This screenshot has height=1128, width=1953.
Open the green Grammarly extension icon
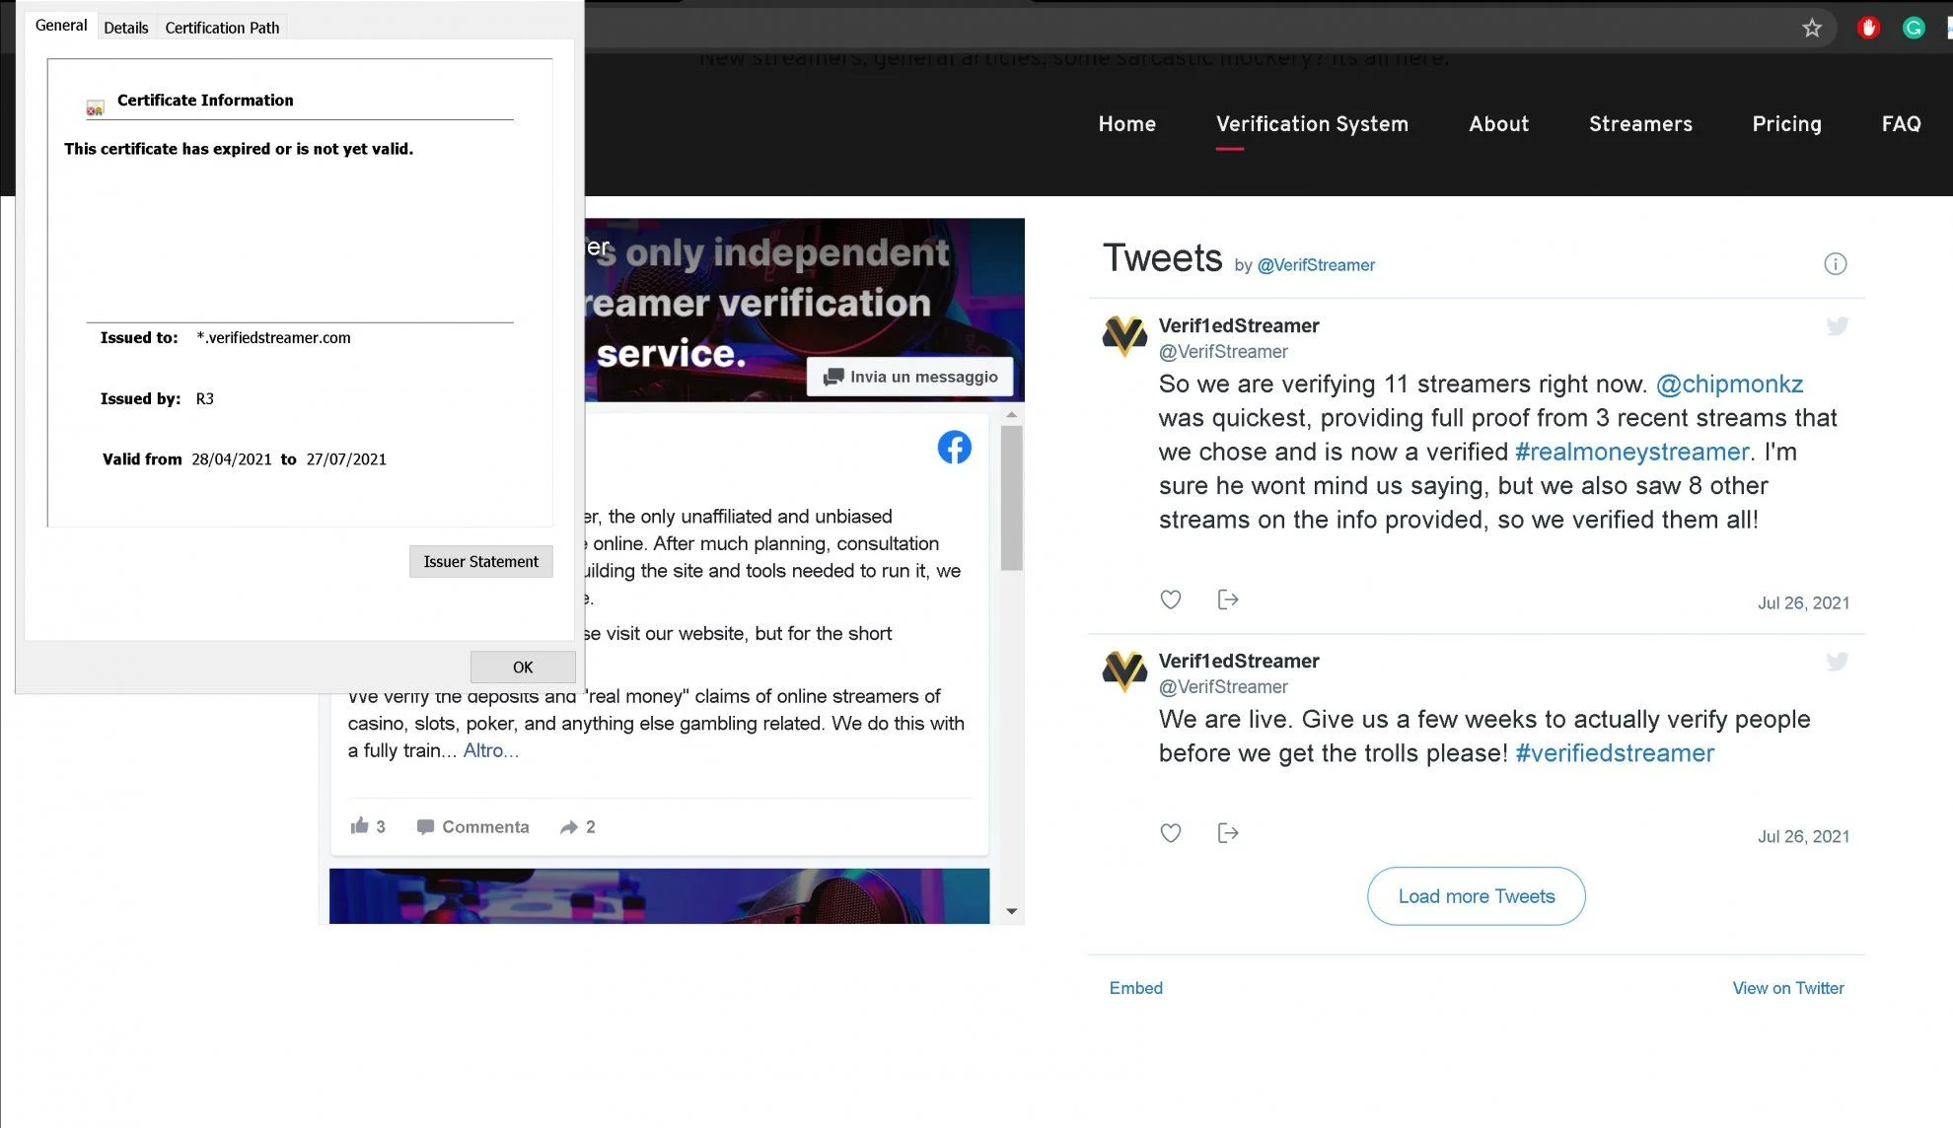tap(1914, 28)
